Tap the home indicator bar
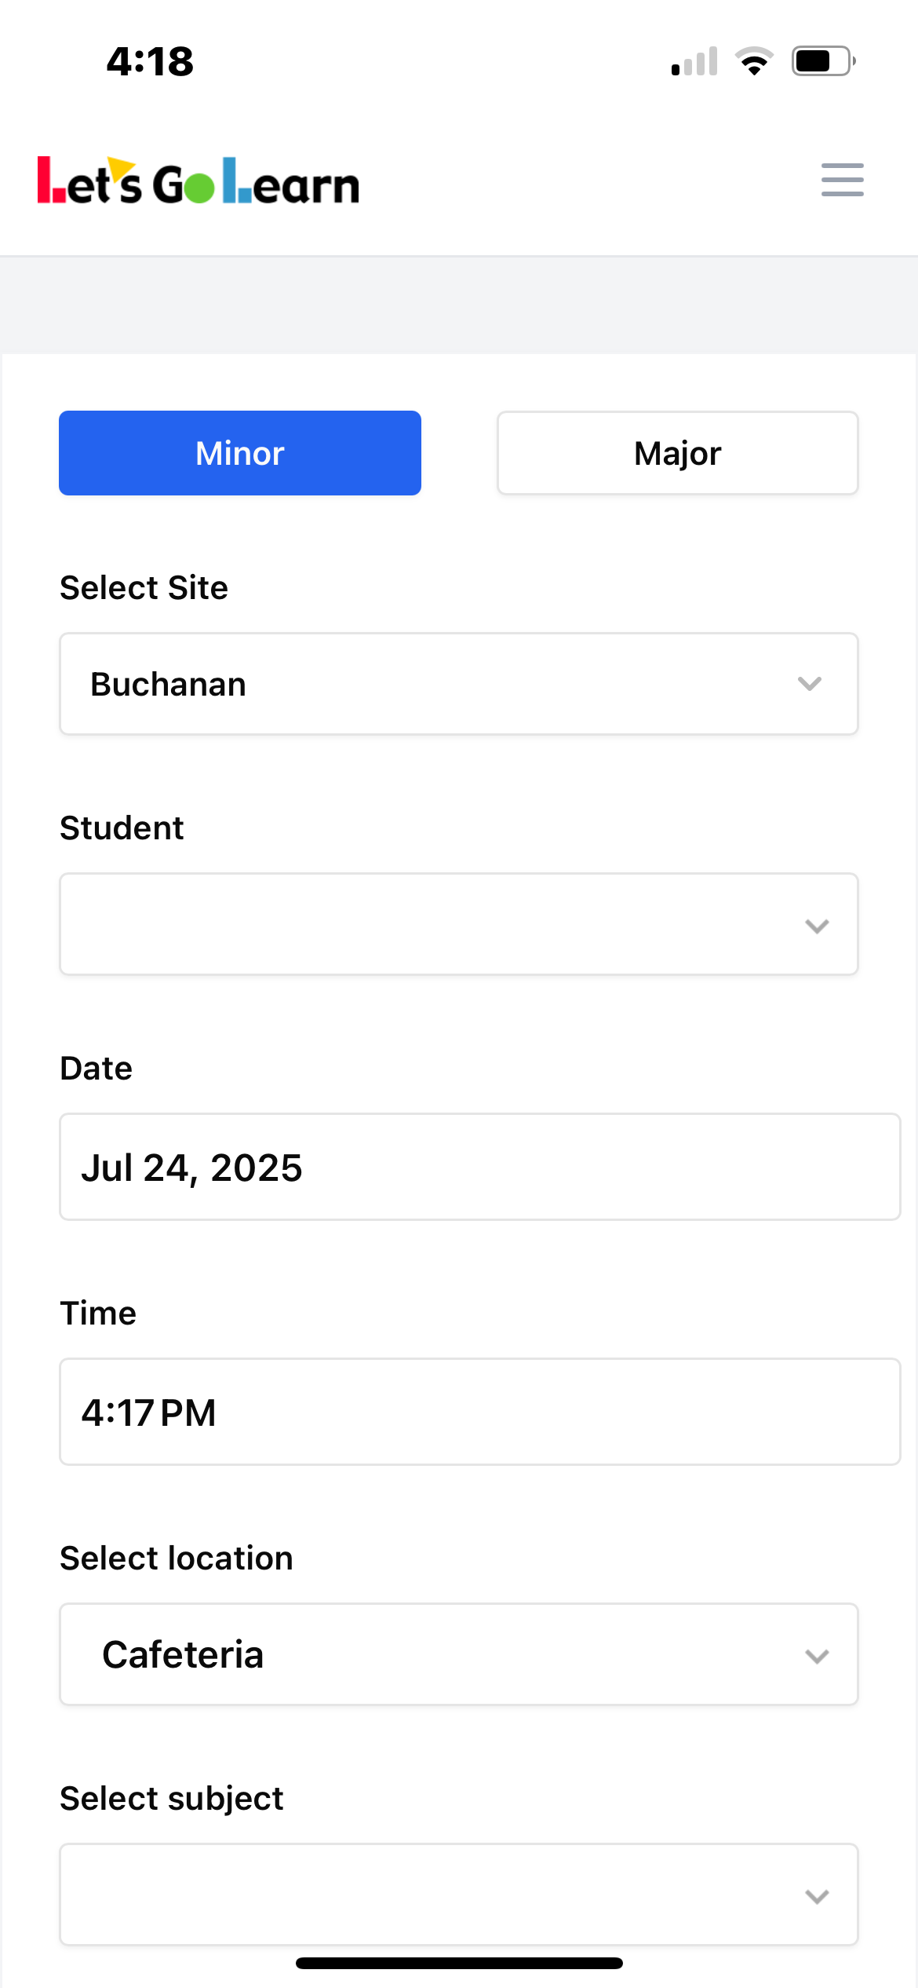Image resolution: width=918 pixels, height=1988 pixels. 459,1963
